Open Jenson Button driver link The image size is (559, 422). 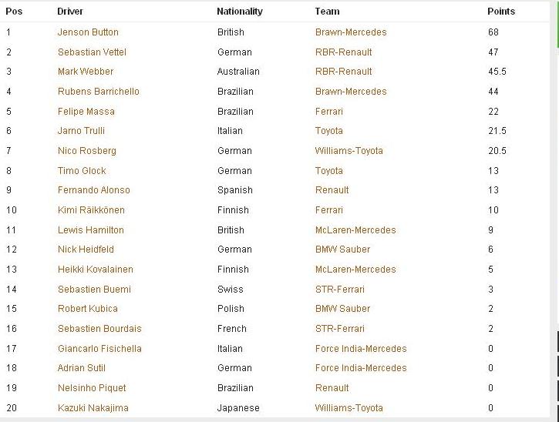[x=88, y=32]
